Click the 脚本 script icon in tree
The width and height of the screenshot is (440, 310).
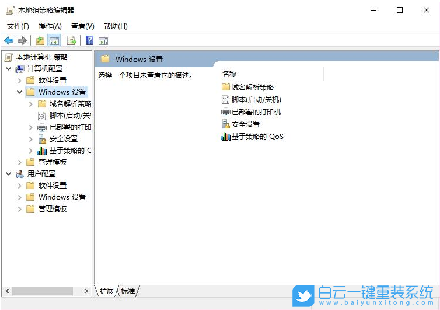[x=41, y=116]
